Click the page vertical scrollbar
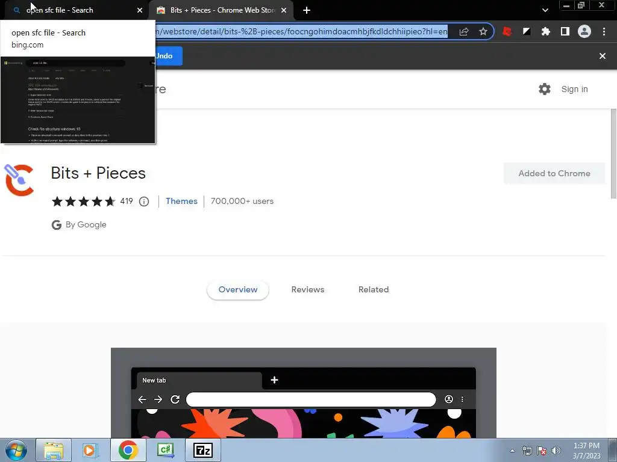 [613, 153]
